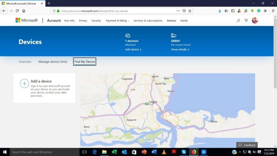Click Show details link for SARAH
The width and height of the screenshot is (277, 156).
coord(180,50)
